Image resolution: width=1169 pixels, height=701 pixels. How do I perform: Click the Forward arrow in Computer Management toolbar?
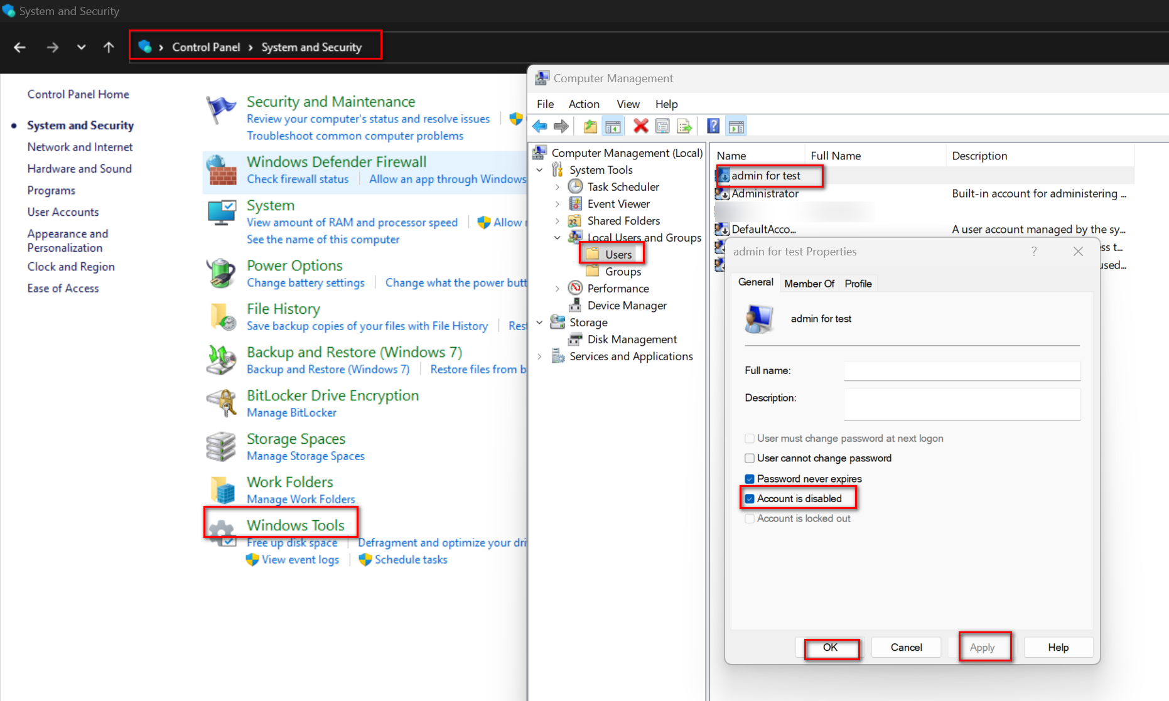point(561,126)
